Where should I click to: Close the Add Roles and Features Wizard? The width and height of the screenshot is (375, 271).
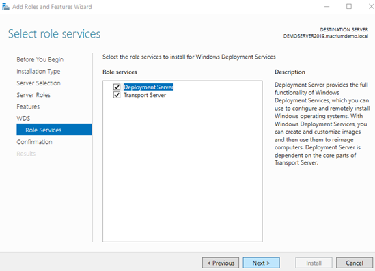click(371, 6)
